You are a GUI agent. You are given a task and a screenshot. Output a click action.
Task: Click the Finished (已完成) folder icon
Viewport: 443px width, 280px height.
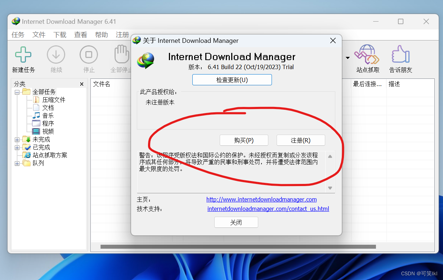click(26, 147)
